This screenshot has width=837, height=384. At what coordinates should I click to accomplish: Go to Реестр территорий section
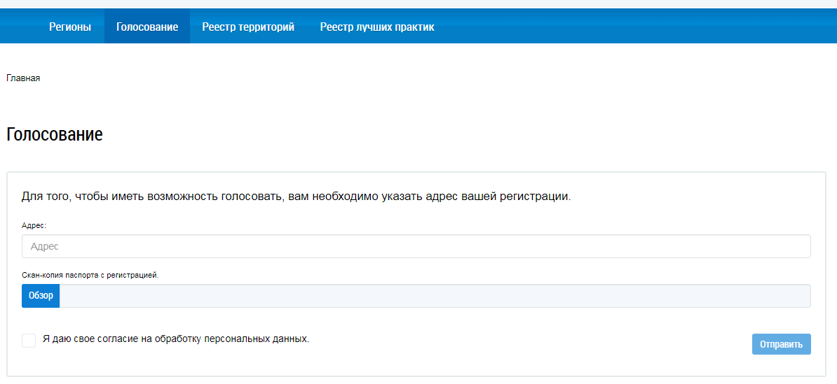(x=248, y=27)
